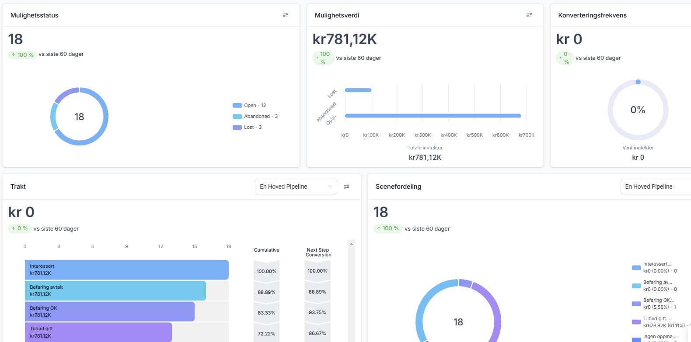Open filter settings icon on Mulighetsstatus card
Viewport: 691px width, 342px height.
pos(286,15)
